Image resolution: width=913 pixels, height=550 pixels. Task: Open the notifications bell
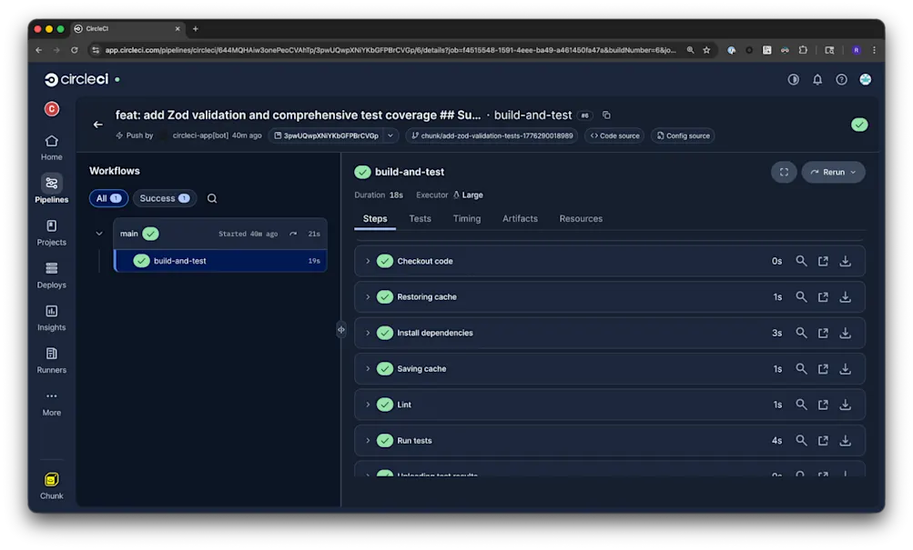click(x=817, y=79)
